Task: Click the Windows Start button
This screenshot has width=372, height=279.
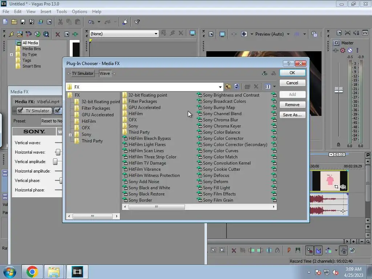Action: tap(9, 272)
